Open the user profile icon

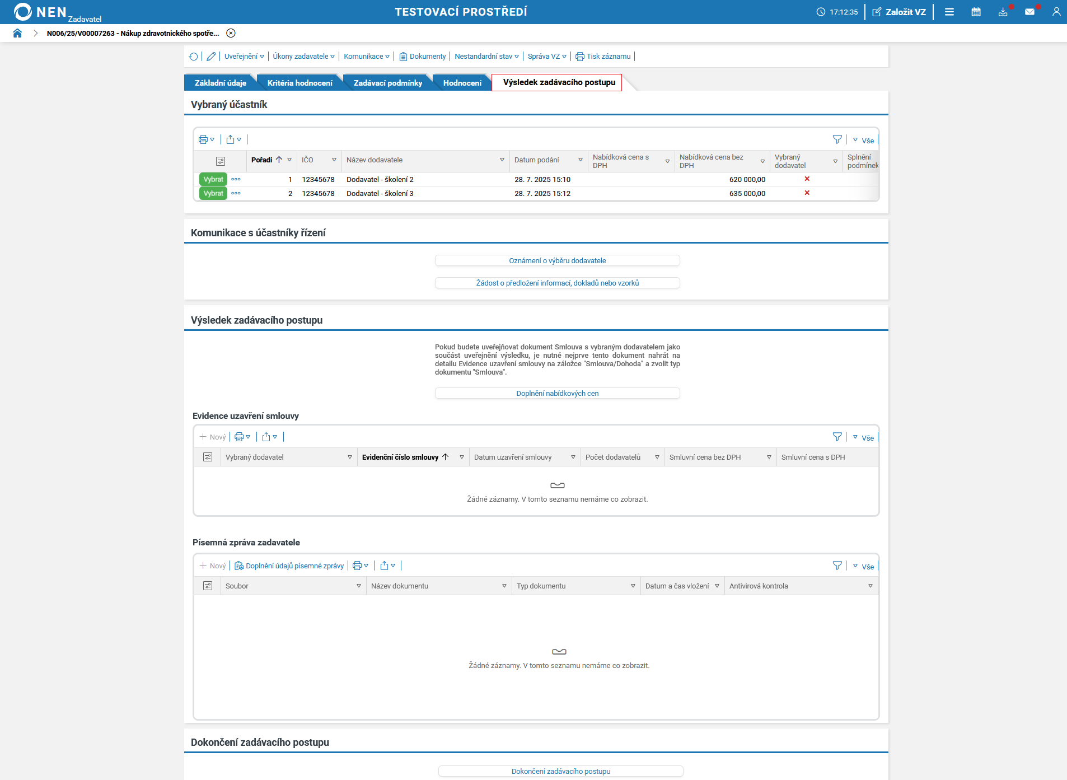pyautogui.click(x=1056, y=12)
